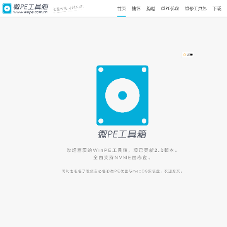Click the large 微PE工具箱 title

click(x=122, y=134)
